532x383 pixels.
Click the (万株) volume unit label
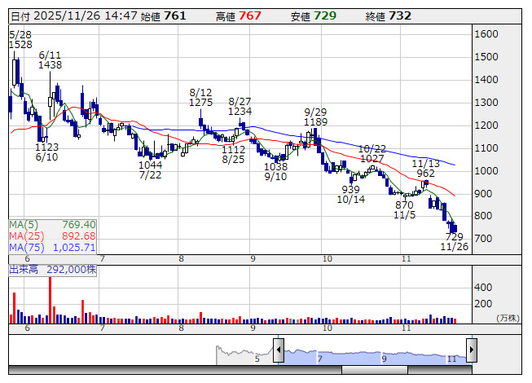[508, 318]
